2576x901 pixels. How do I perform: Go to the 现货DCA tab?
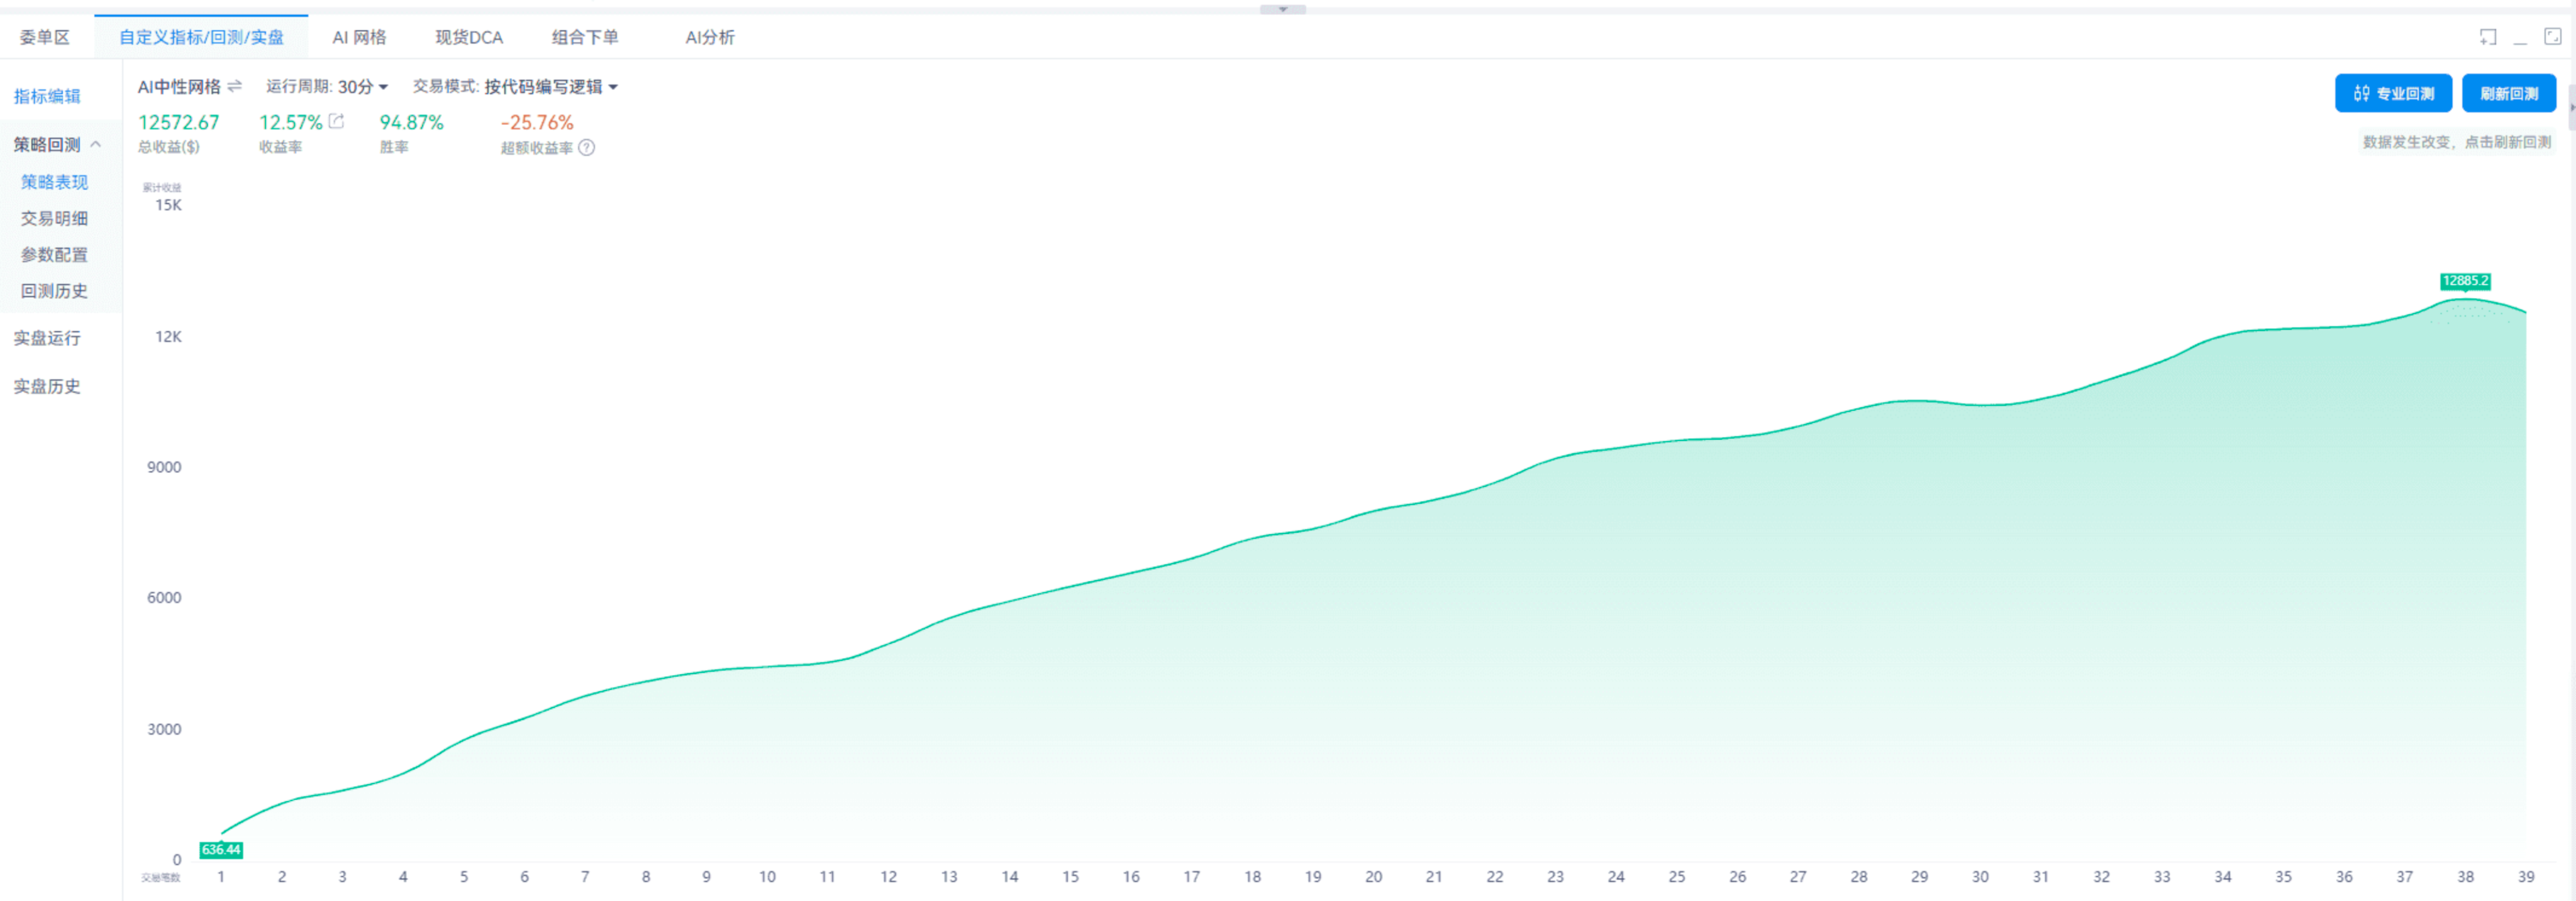469,37
